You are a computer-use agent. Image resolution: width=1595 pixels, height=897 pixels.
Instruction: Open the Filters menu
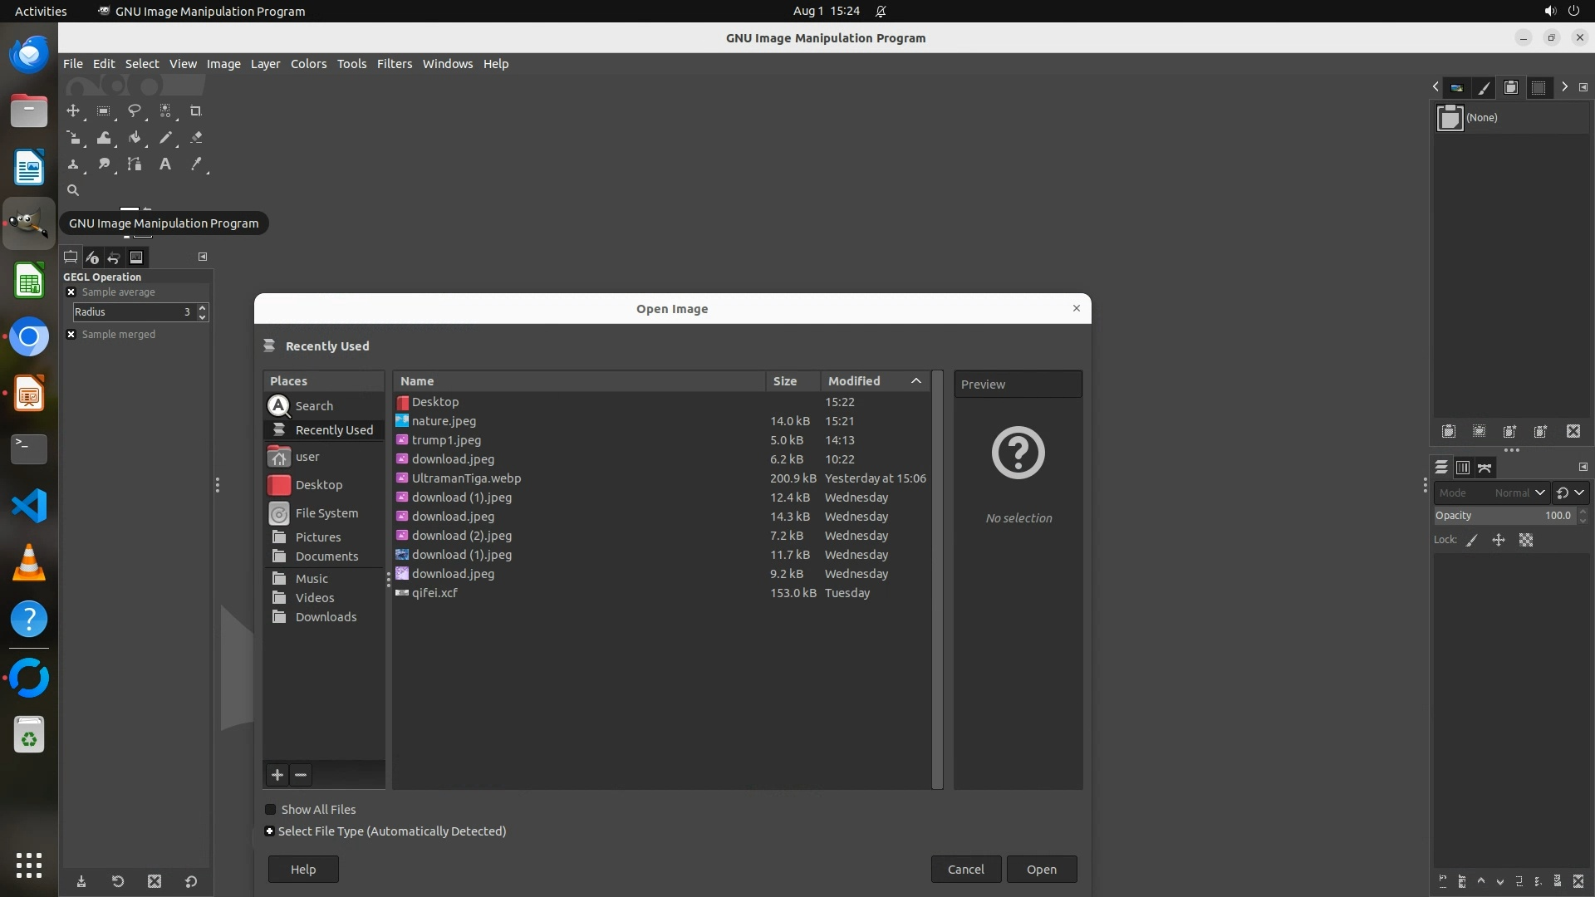click(x=394, y=64)
